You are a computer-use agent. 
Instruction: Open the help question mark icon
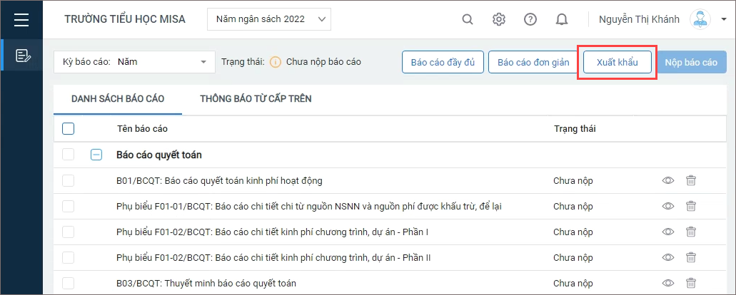(530, 20)
